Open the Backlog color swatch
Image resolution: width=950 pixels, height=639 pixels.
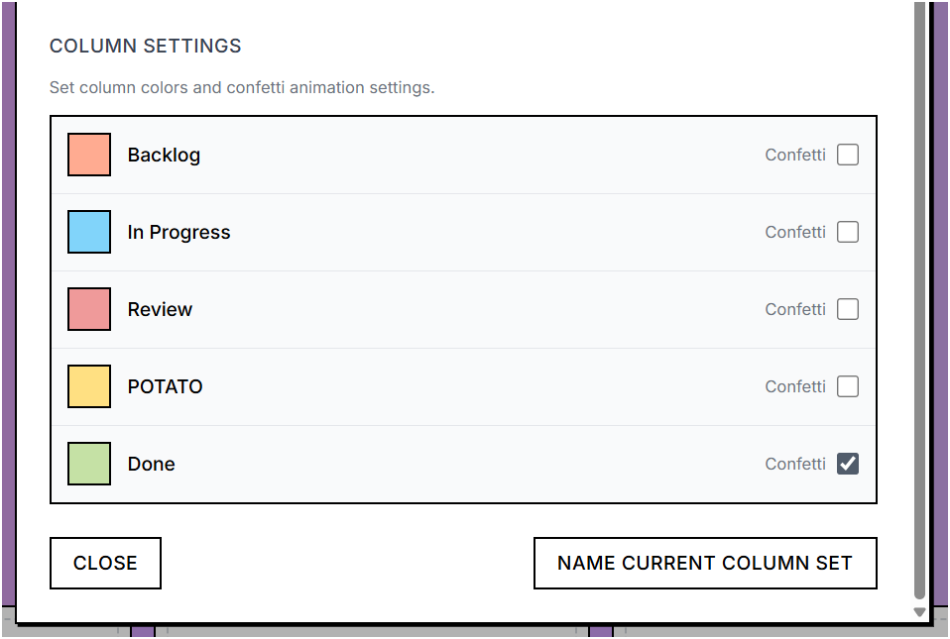pyautogui.click(x=88, y=155)
